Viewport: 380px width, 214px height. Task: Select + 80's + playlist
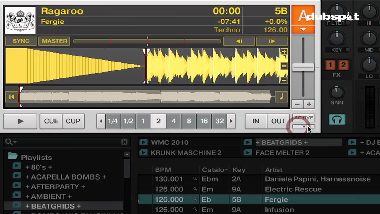[39, 167]
